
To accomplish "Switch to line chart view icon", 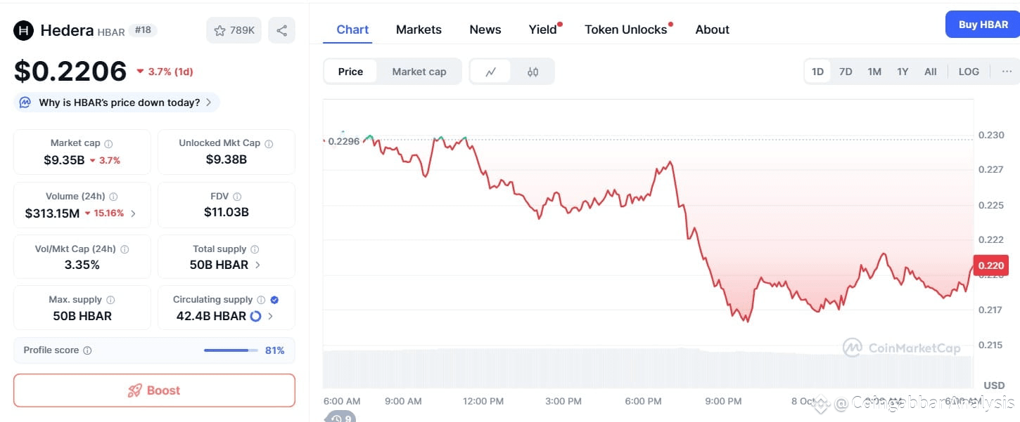I will pyautogui.click(x=491, y=72).
